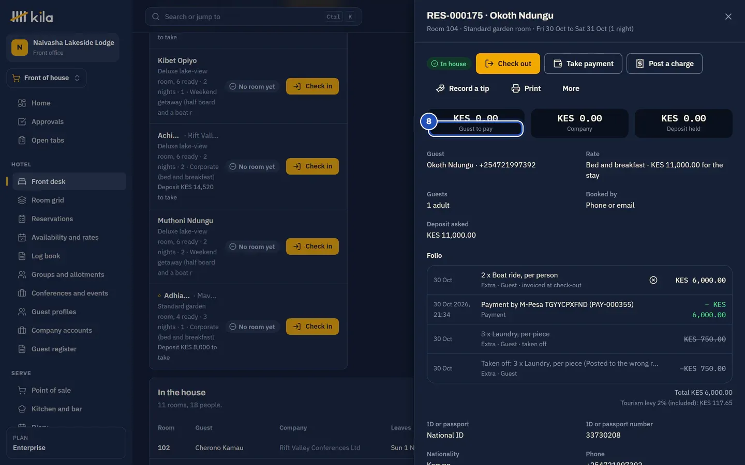Click Record a tip
The height and width of the screenshot is (465, 745).
tap(463, 88)
